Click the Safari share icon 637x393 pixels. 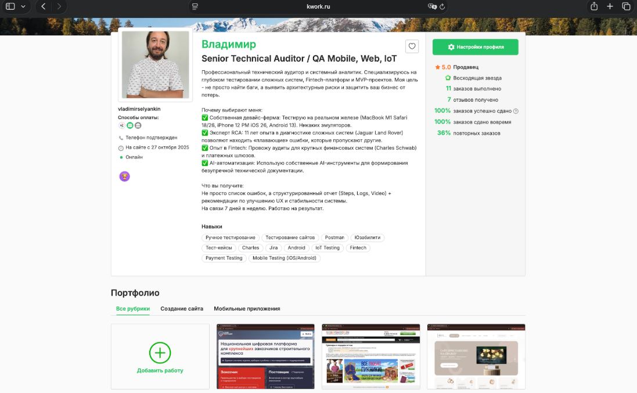594,6
